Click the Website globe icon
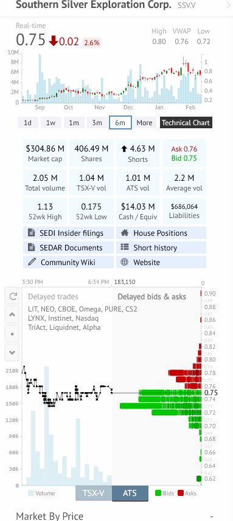Screen dimensions: 233x521 [125, 262]
